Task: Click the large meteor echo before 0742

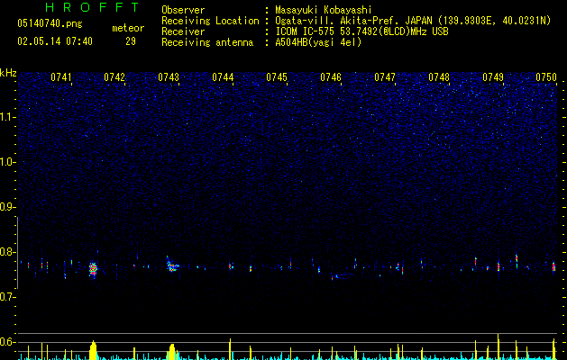Action: coord(93,269)
